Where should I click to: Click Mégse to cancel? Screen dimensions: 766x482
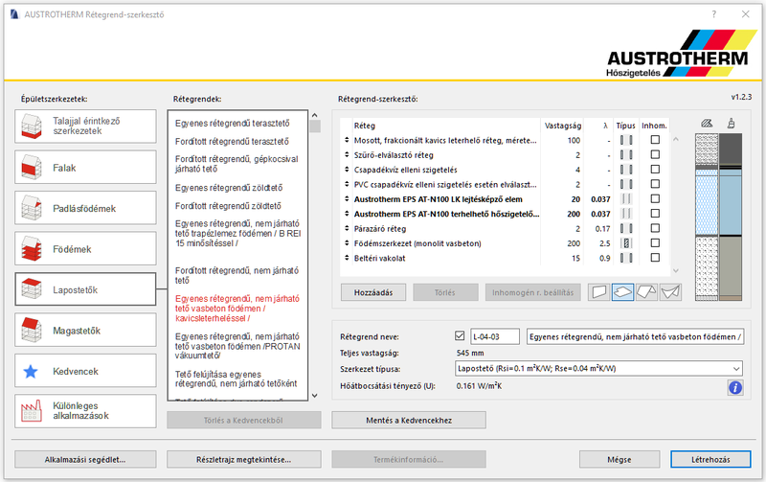620,460
